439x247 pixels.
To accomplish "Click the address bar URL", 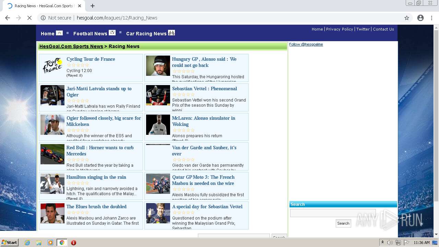I will point(117,18).
